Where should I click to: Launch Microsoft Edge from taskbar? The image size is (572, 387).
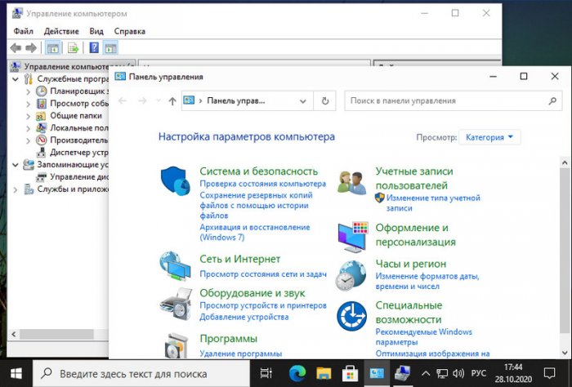click(x=297, y=373)
